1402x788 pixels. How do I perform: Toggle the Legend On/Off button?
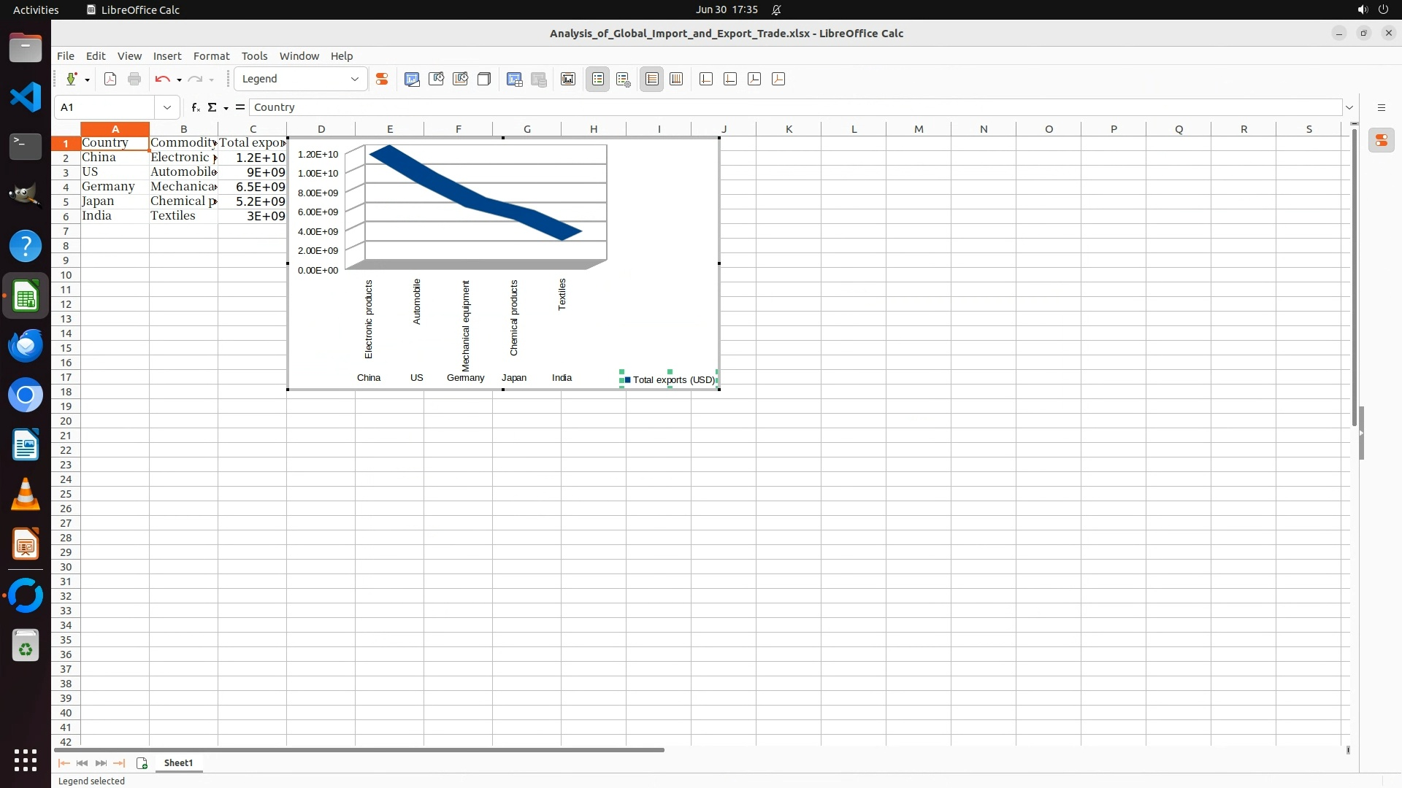pyautogui.click(x=597, y=80)
